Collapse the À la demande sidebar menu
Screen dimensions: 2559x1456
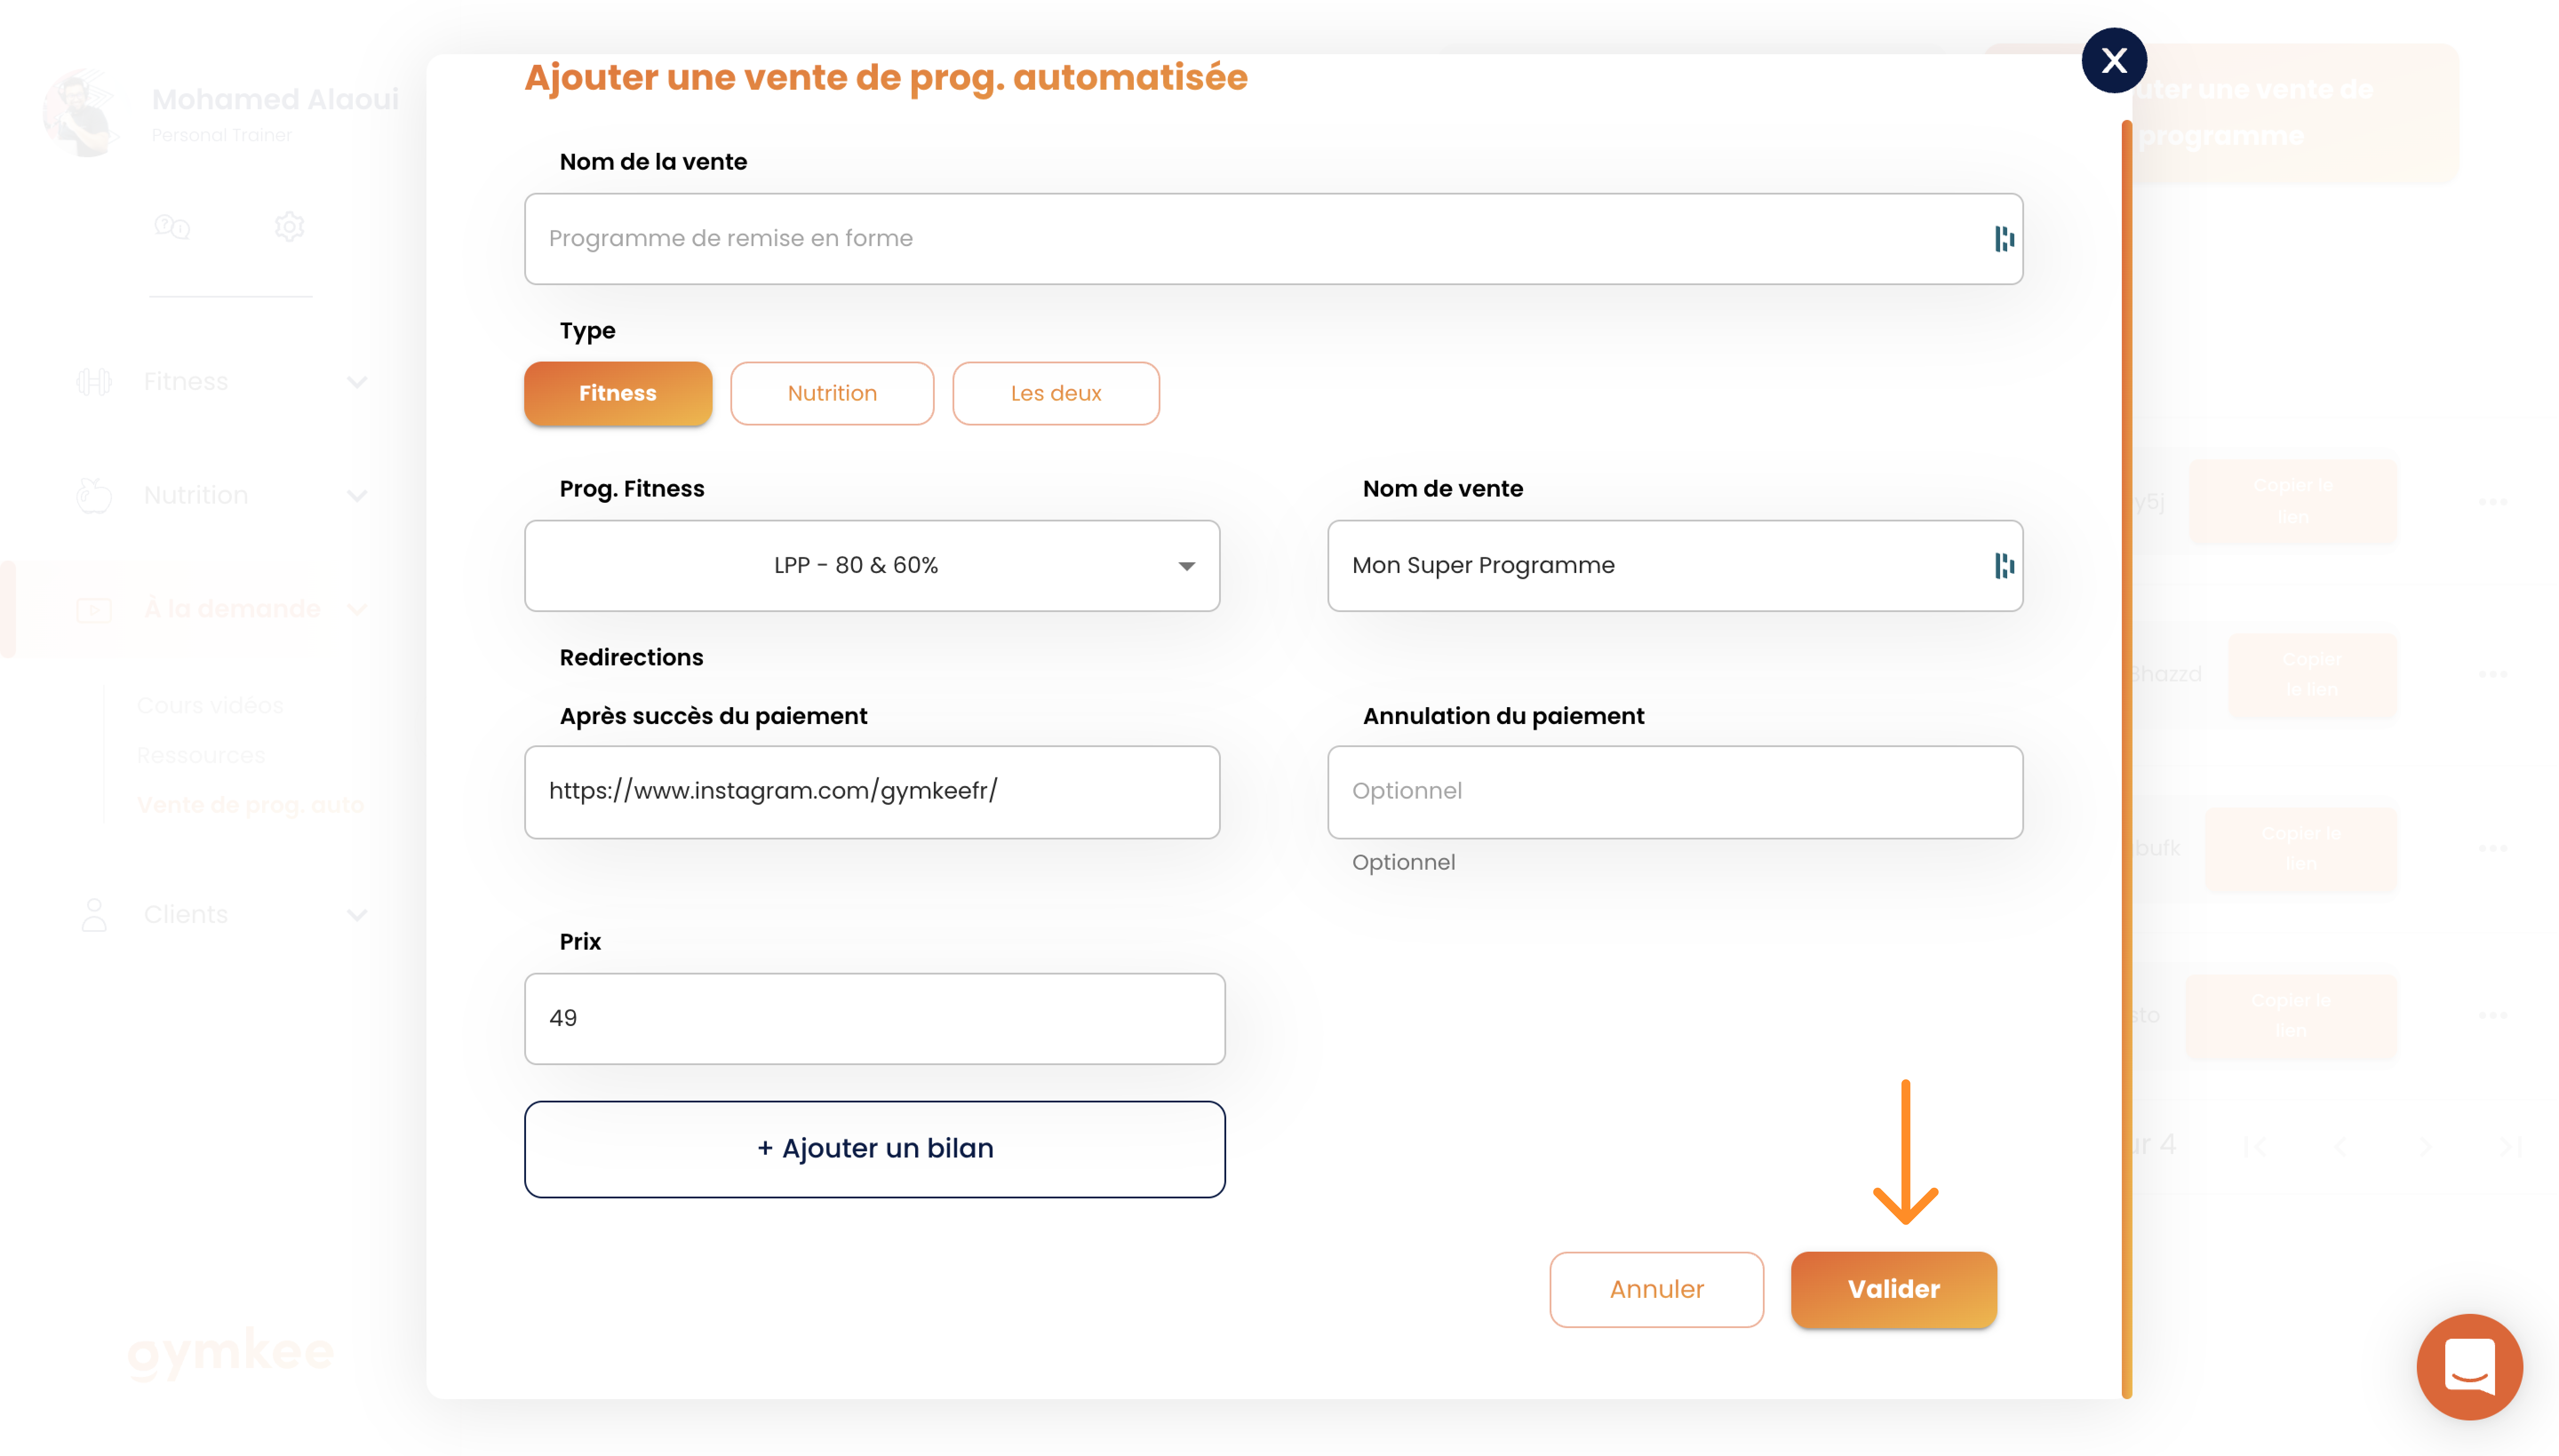point(357,609)
